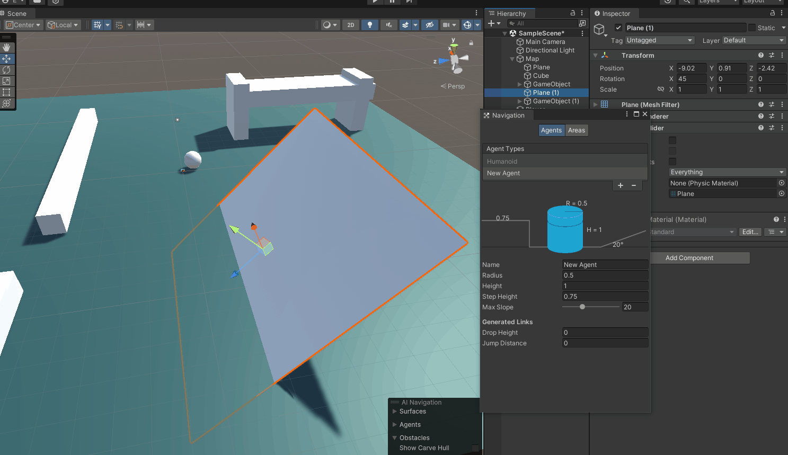Open the draw mode shading menu

coord(330,25)
